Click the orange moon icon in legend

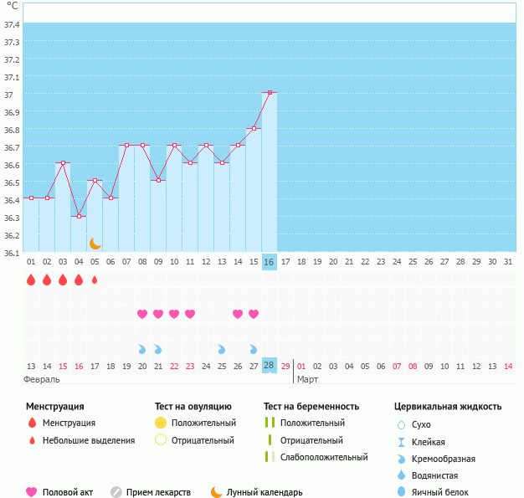point(217,492)
